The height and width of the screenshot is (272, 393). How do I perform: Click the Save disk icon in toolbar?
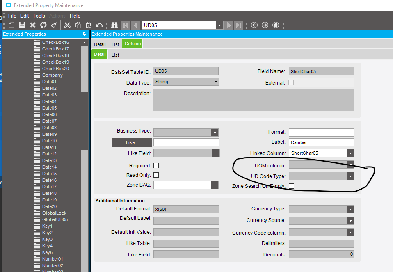point(22,25)
